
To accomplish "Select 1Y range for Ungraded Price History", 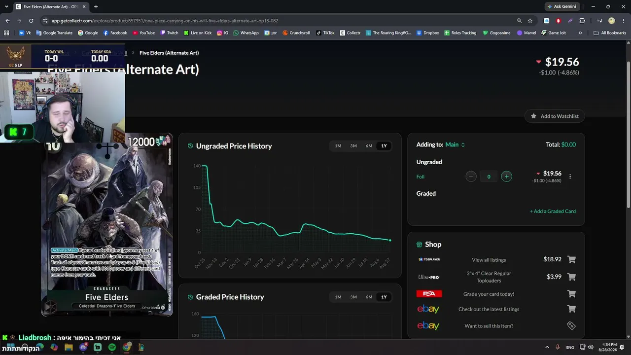I will tap(384, 146).
